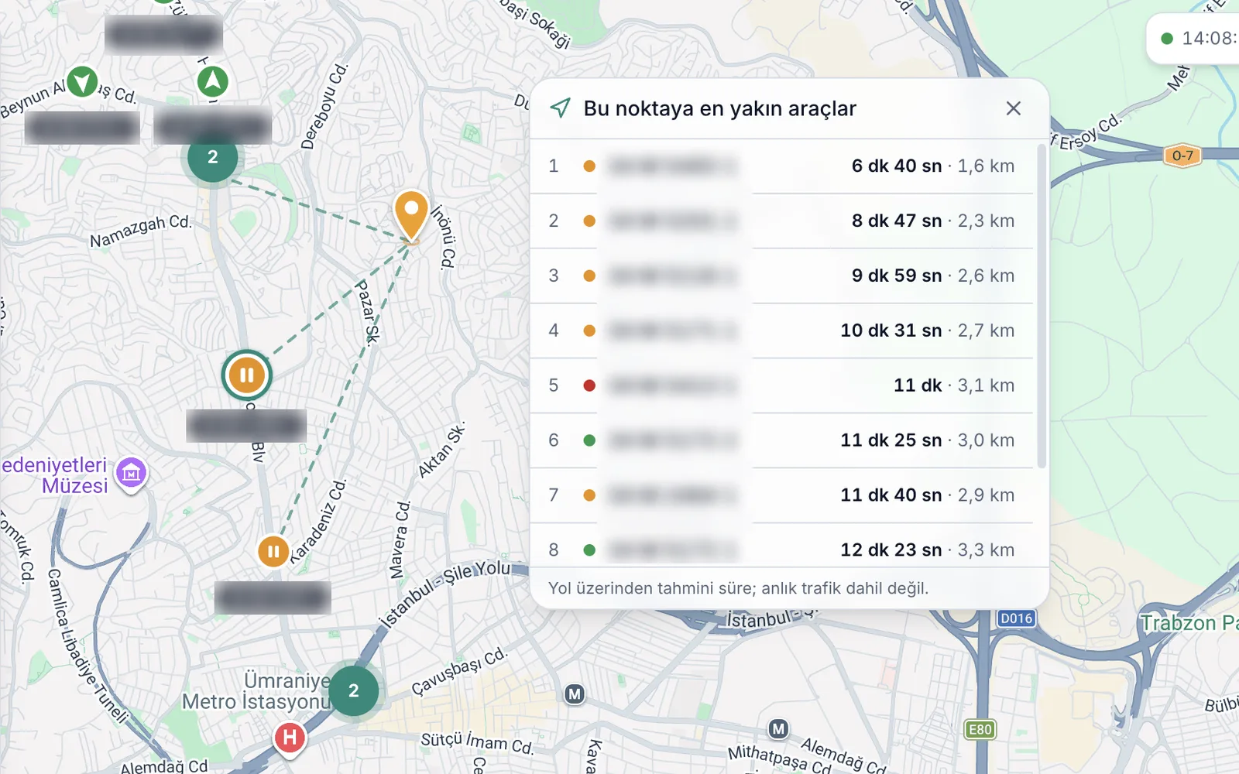The image size is (1239, 774).
Task: Click the Ümraniye Metro İstasyonu label
Action: [x=257, y=691]
